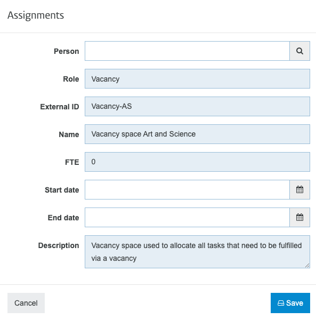Select the External ID field Vacancy-AS

[x=197, y=106]
